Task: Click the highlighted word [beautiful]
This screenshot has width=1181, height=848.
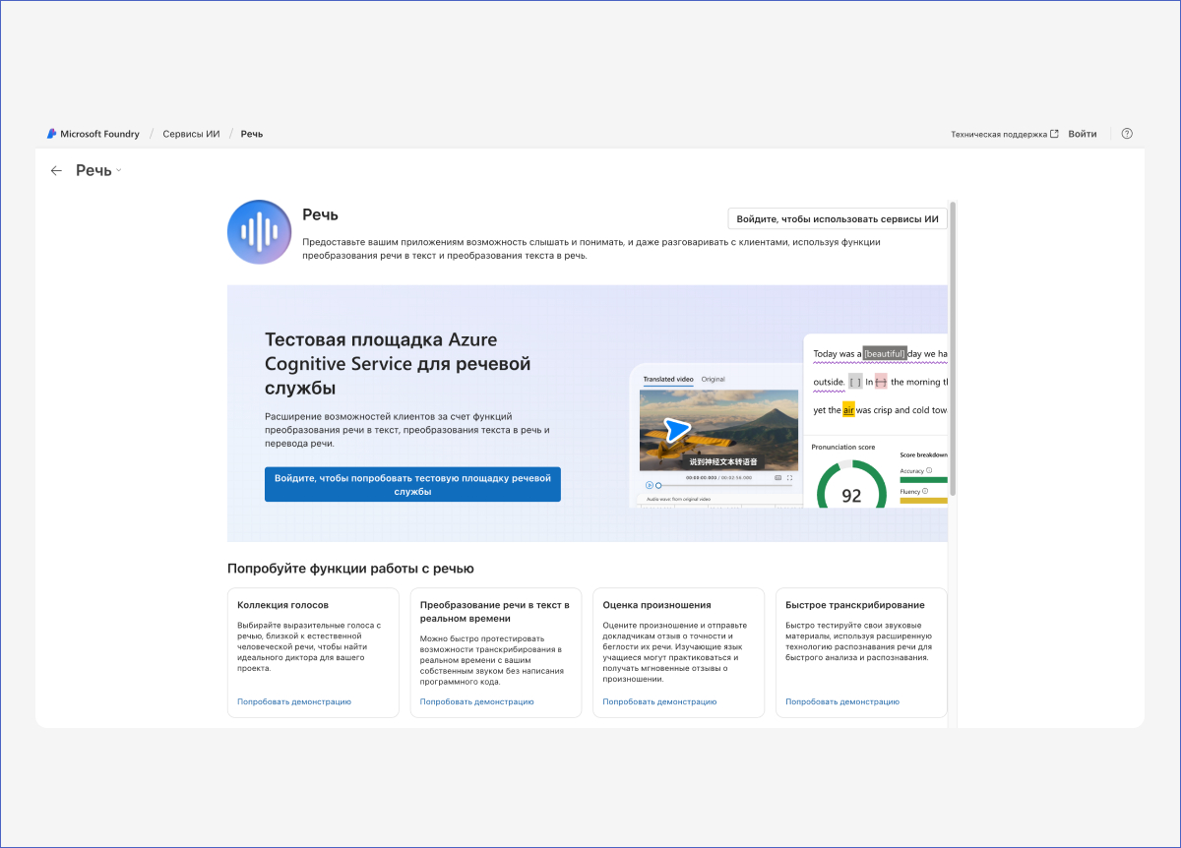Action: tap(885, 353)
